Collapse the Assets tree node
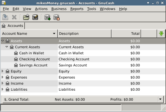This screenshot has width=166, height=112. [3, 41]
